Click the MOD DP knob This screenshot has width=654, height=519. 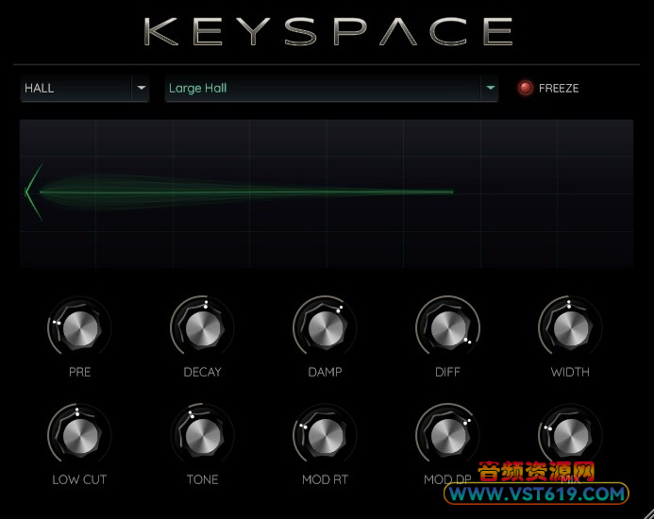pos(447,435)
